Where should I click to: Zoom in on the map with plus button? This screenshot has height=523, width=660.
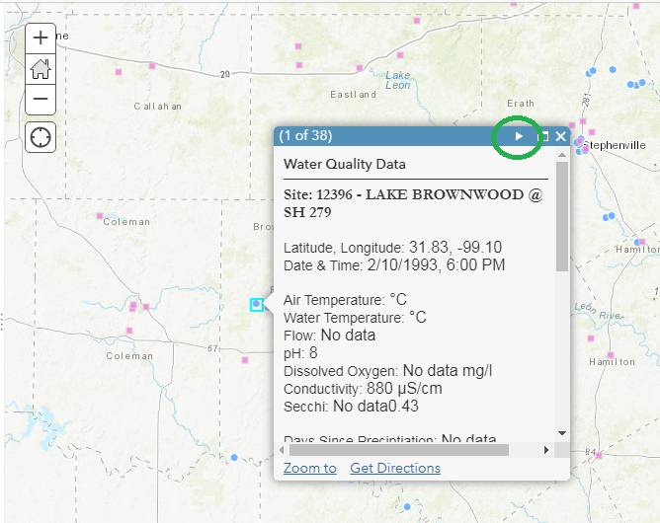click(41, 38)
